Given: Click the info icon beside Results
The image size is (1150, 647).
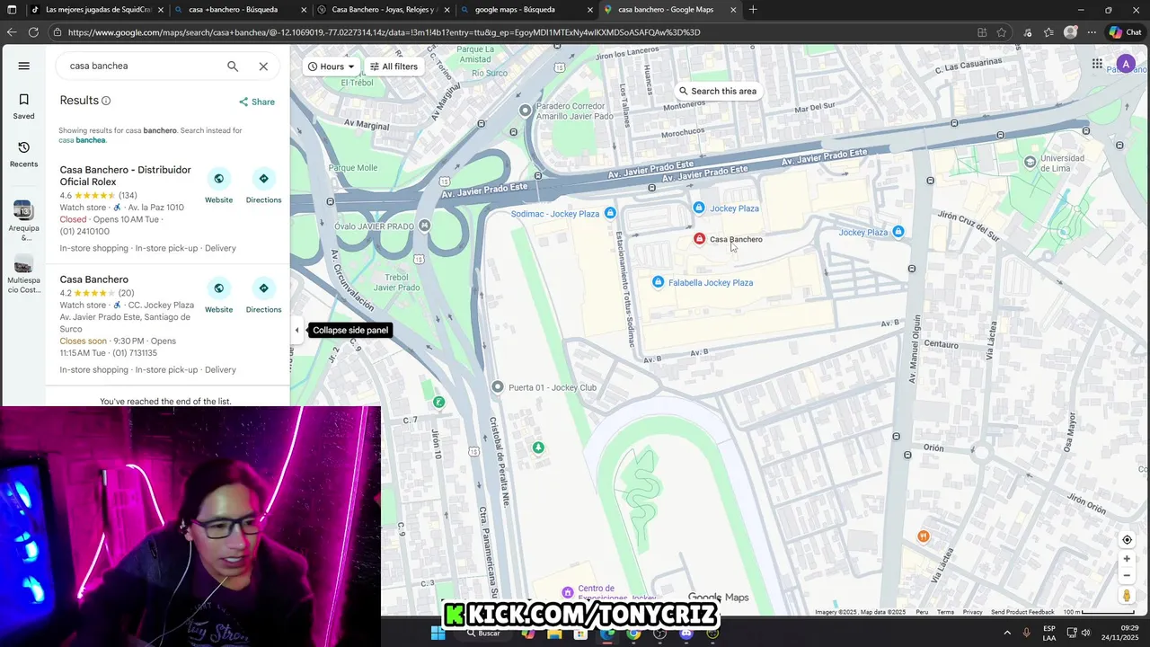Looking at the screenshot, I should pyautogui.click(x=106, y=101).
